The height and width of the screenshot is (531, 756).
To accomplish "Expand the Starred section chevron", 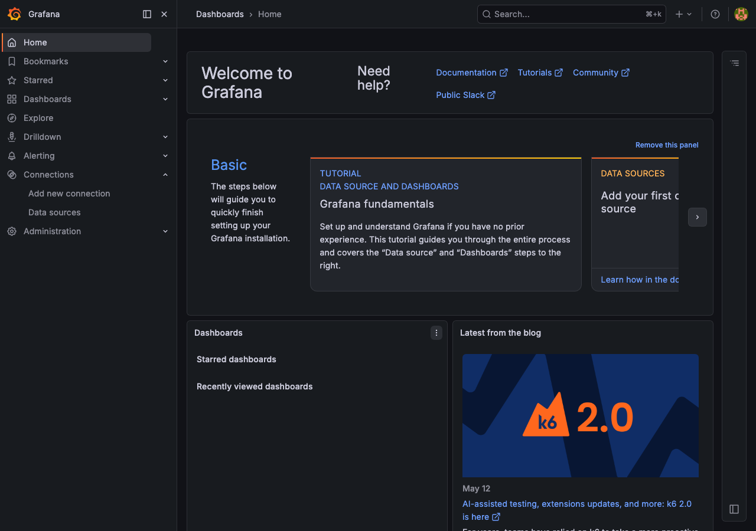I will (165, 80).
